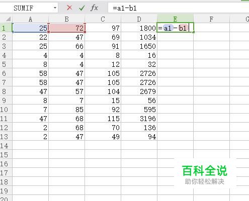Select column D header

coord(139,19)
